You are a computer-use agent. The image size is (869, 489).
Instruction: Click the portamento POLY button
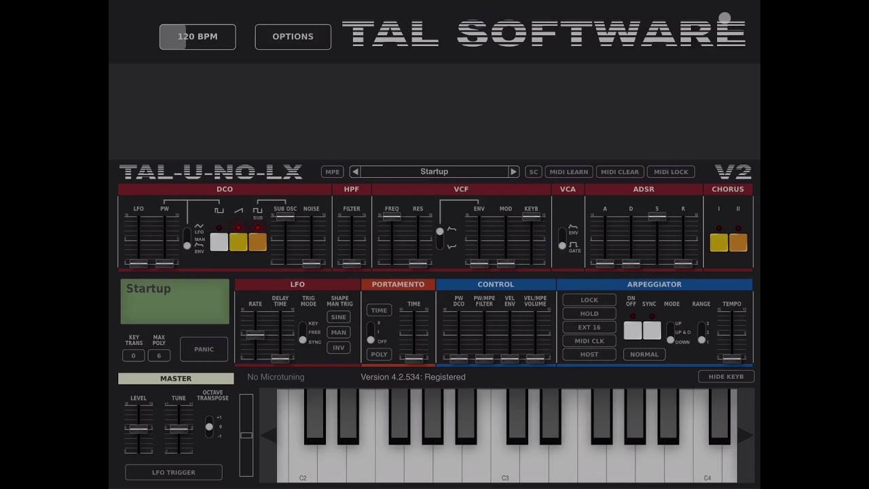pyautogui.click(x=379, y=355)
